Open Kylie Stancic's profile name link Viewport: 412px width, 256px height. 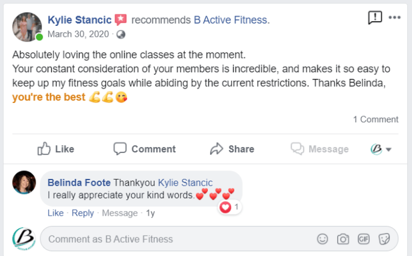point(80,20)
